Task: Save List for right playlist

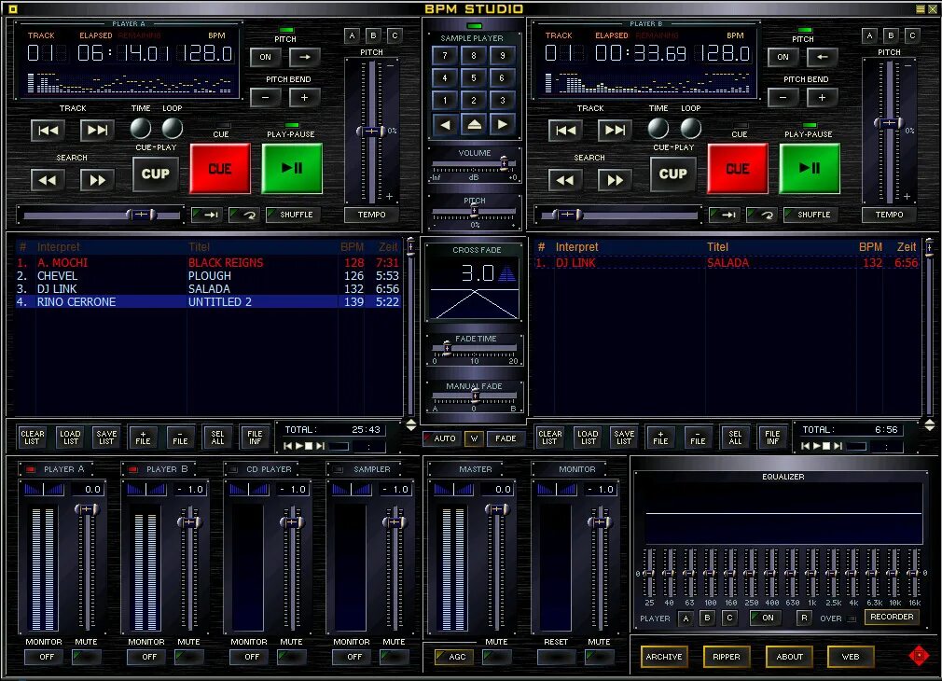Action: click(x=624, y=438)
